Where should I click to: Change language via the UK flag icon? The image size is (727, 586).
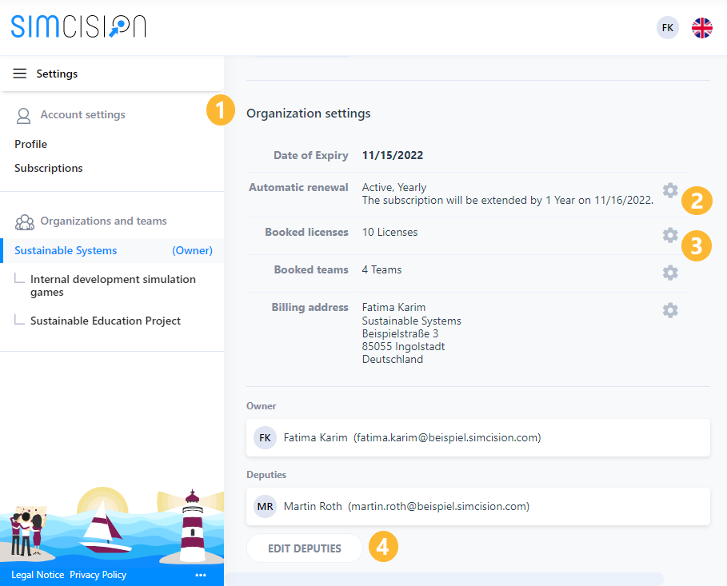pos(702,28)
